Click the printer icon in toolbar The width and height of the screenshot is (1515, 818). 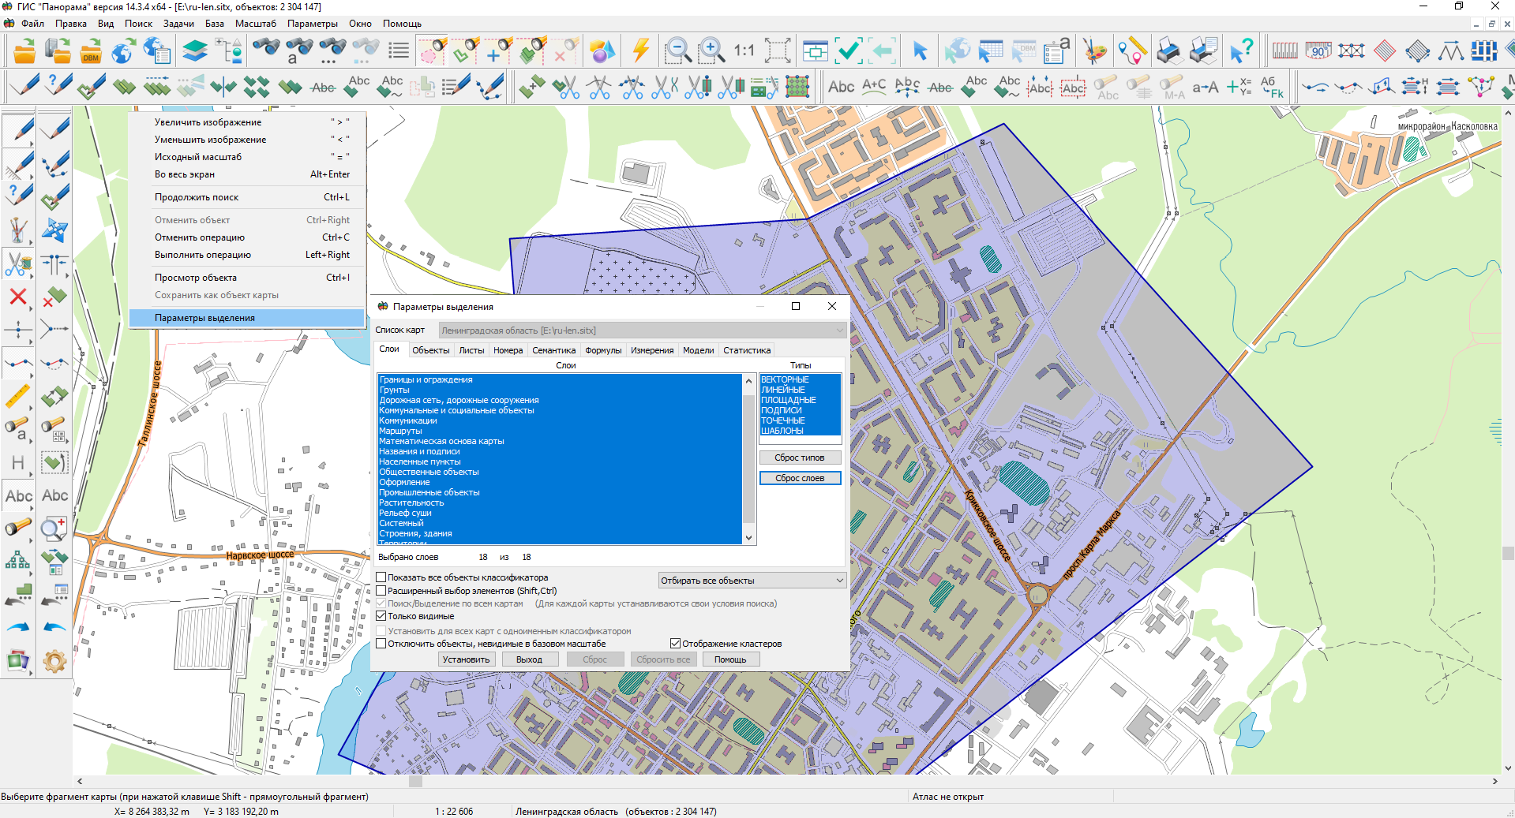coord(1169,51)
